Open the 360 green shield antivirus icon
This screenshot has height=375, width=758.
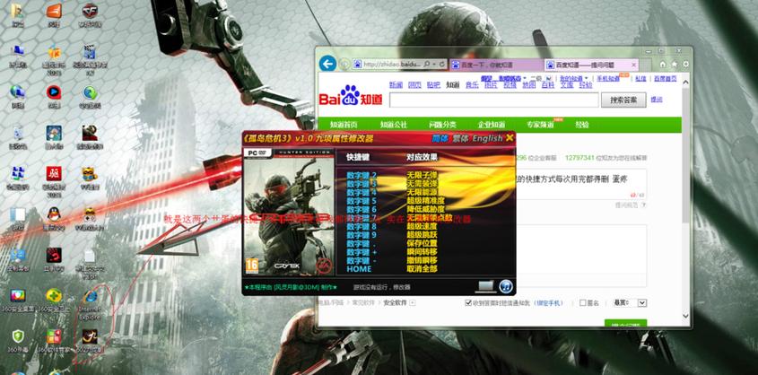[x=18, y=336]
